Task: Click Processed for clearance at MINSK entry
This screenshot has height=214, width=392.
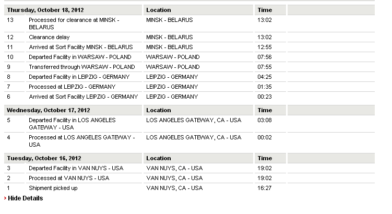Action: click(74, 23)
